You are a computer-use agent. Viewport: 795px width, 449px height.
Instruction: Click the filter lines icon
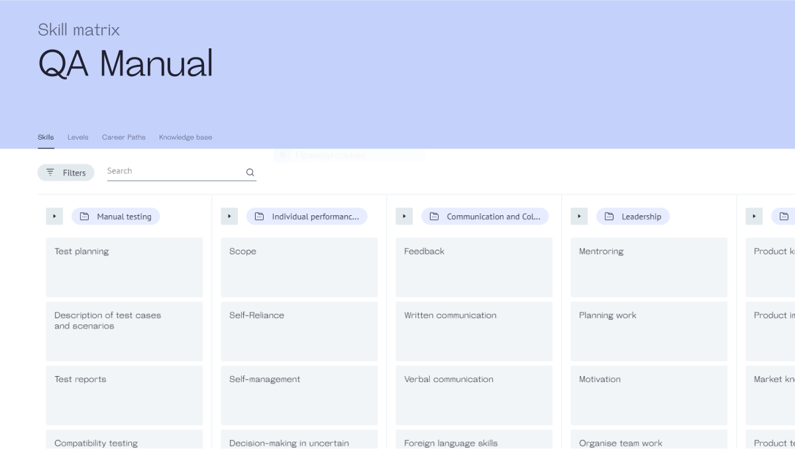[50, 172]
